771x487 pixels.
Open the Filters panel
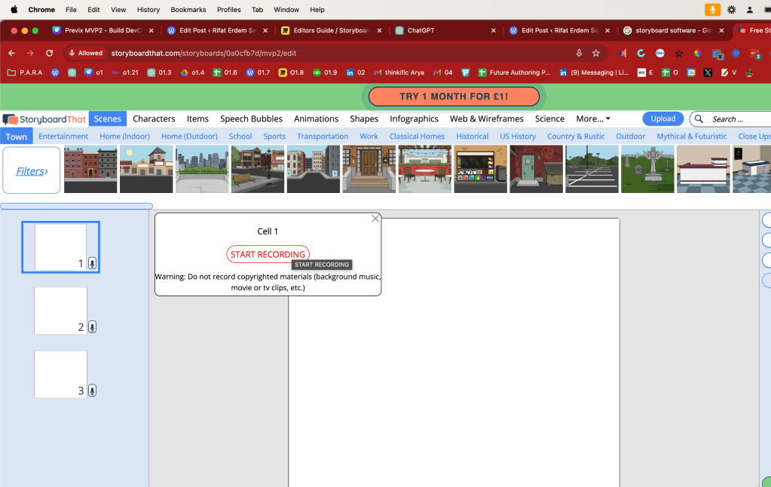32,170
